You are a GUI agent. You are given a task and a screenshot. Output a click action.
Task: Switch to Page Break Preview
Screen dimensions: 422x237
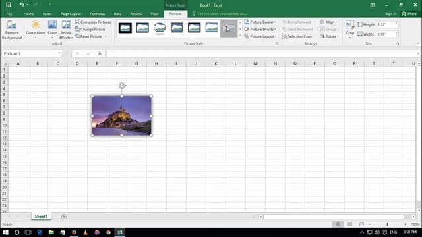(x=361, y=224)
